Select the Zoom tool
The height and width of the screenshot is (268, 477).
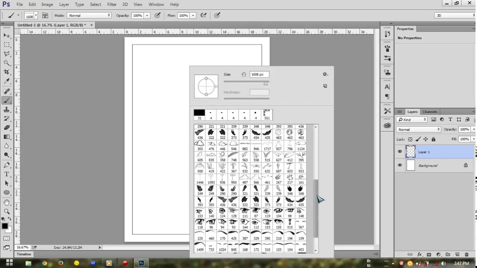tap(7, 211)
